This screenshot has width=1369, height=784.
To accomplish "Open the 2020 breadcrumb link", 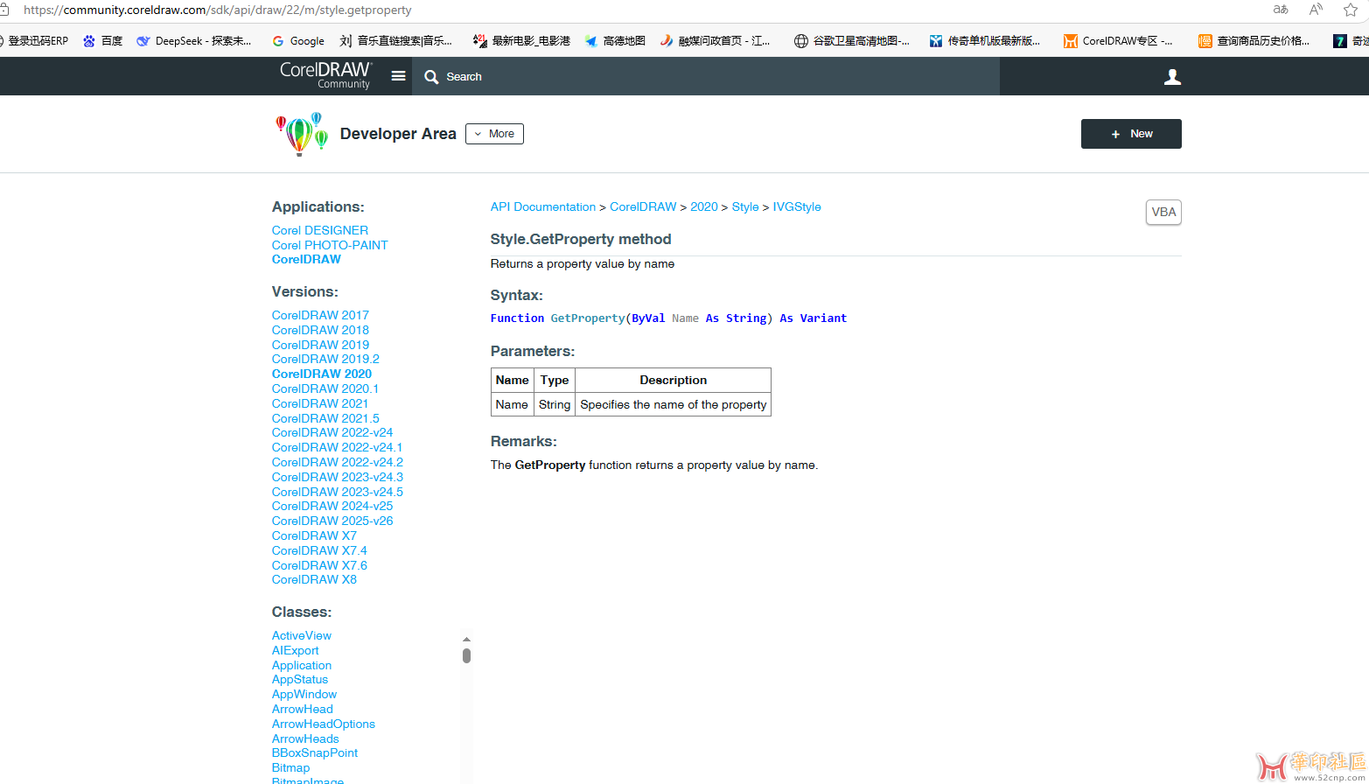I will point(704,207).
